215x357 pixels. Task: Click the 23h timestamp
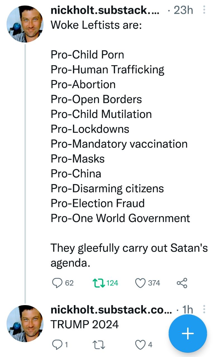pos(183,11)
